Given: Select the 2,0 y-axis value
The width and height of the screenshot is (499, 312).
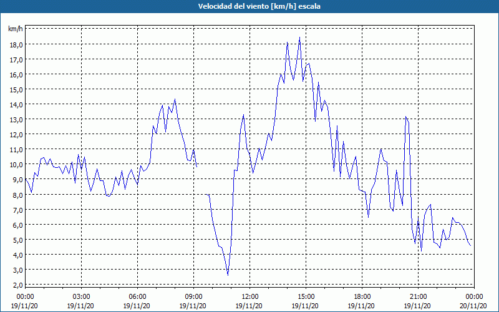Looking at the screenshot, I should pos(18,285).
